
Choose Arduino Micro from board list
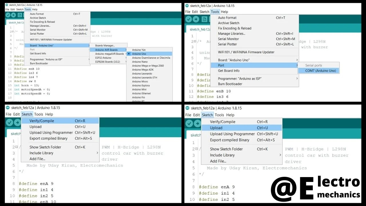[140, 82]
